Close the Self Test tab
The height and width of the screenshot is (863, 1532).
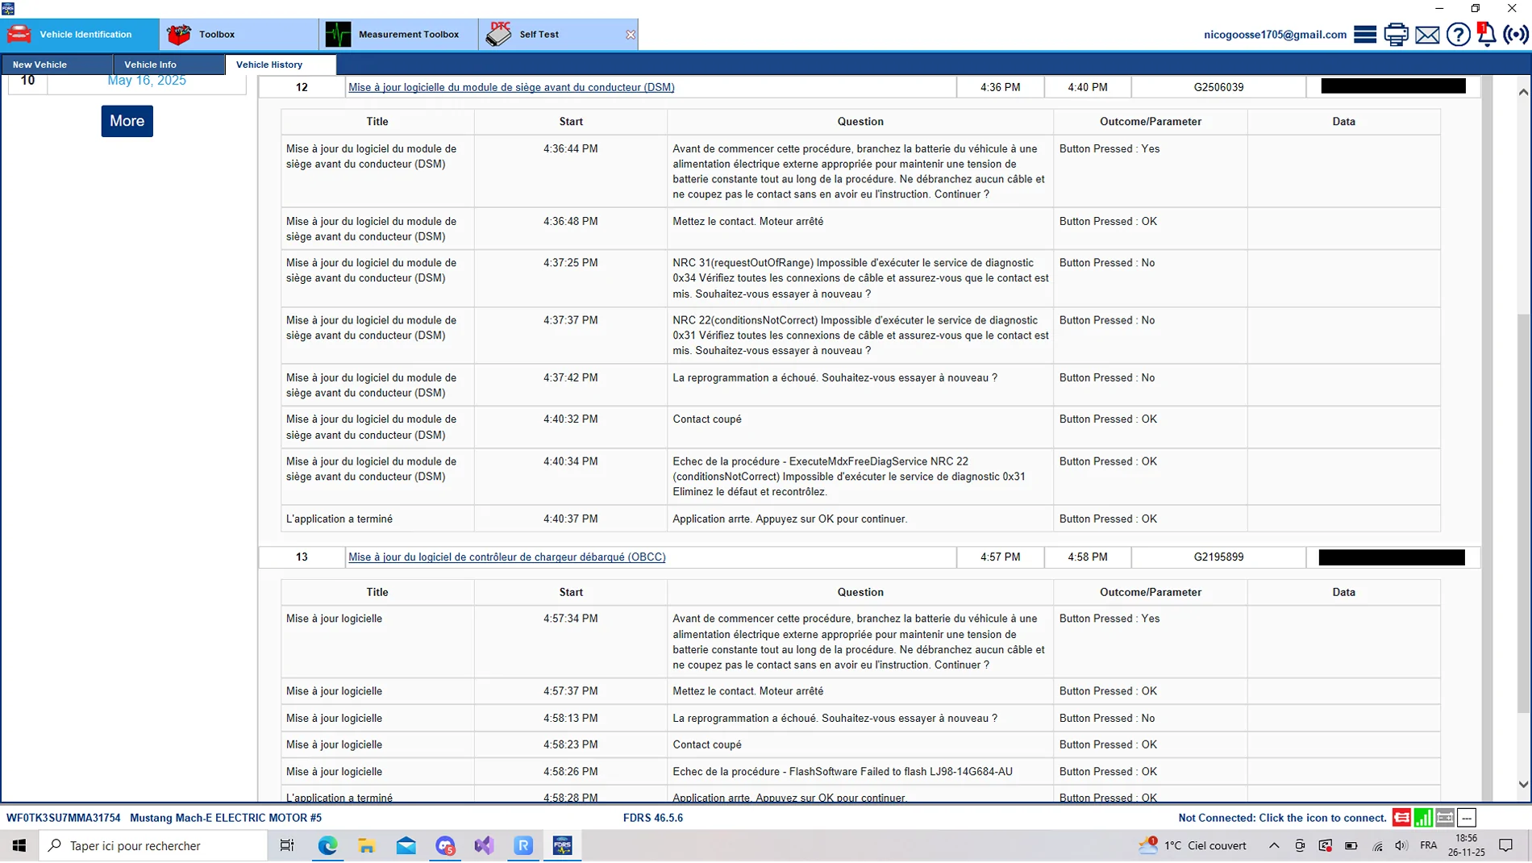click(x=631, y=35)
